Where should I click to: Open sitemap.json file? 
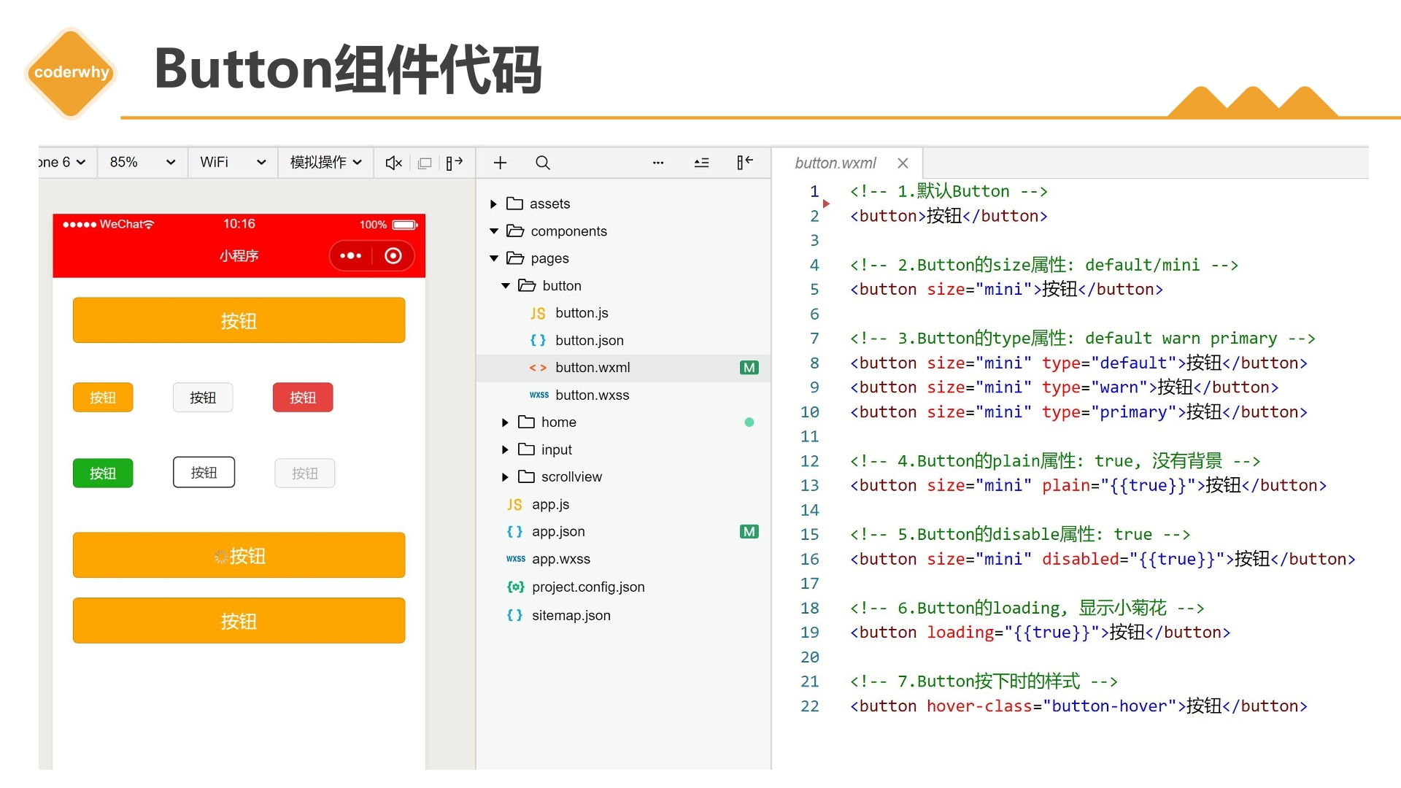click(624, 615)
